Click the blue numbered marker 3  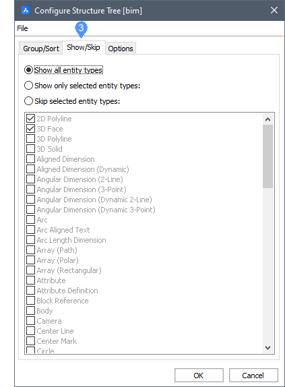tap(81, 29)
